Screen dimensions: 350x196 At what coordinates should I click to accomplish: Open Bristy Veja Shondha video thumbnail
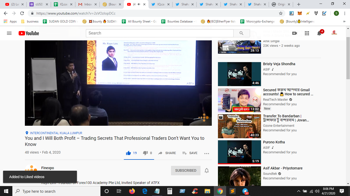click(239, 74)
